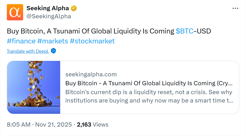The height and width of the screenshot is (136, 246).
Task: Click the gold verified badge
Action: pos(74,8)
